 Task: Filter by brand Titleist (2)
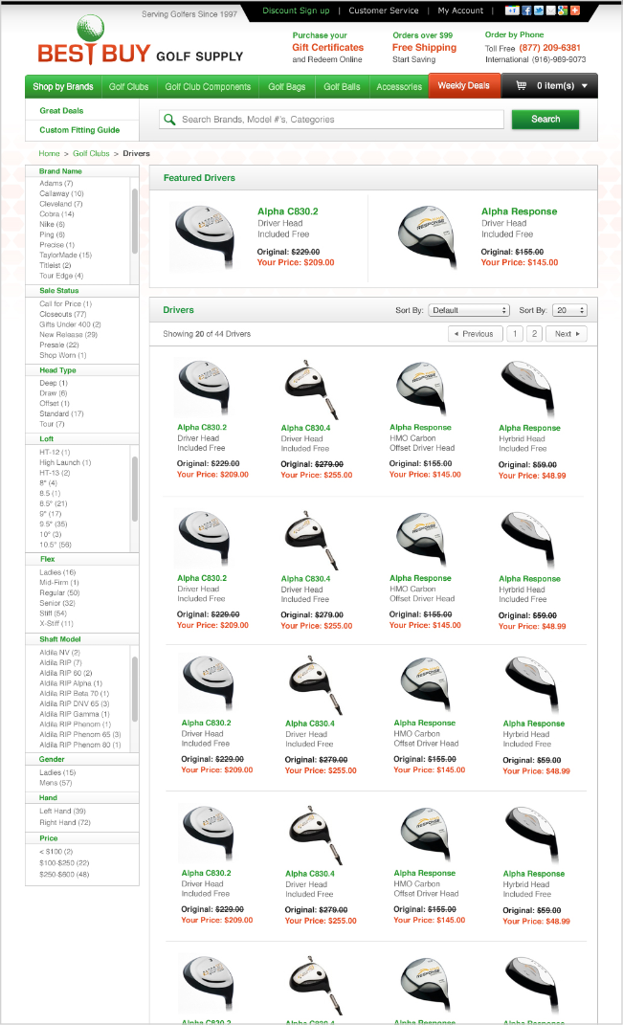click(55, 265)
